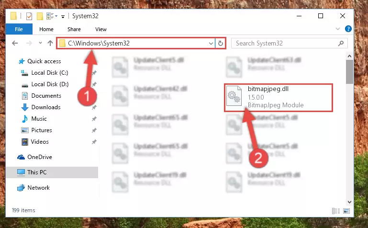Unpin Music from Quick access

click(x=94, y=119)
